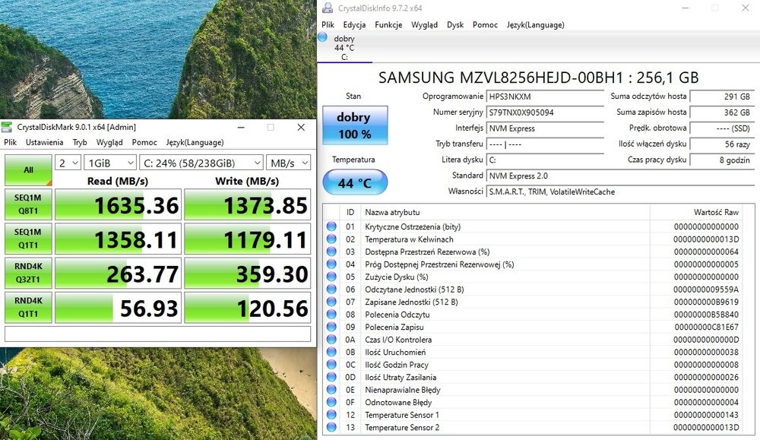The image size is (760, 440).
Task: Run all benchmarks with the All button
Action: 28,170
